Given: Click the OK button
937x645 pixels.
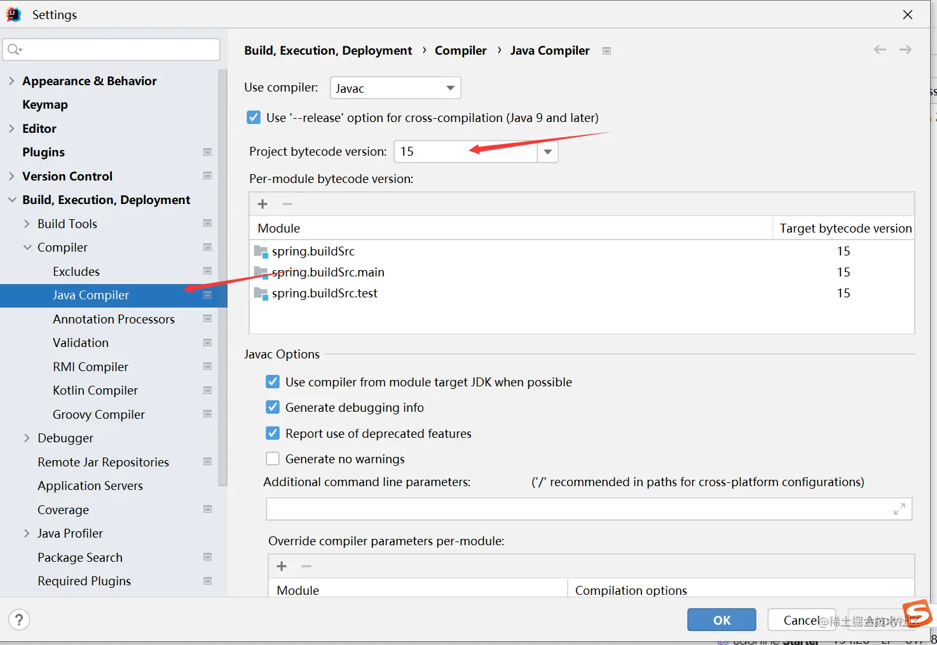Looking at the screenshot, I should (722, 620).
